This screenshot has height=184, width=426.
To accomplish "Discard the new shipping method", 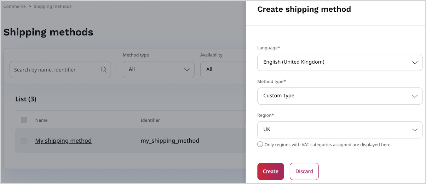I will (304, 171).
